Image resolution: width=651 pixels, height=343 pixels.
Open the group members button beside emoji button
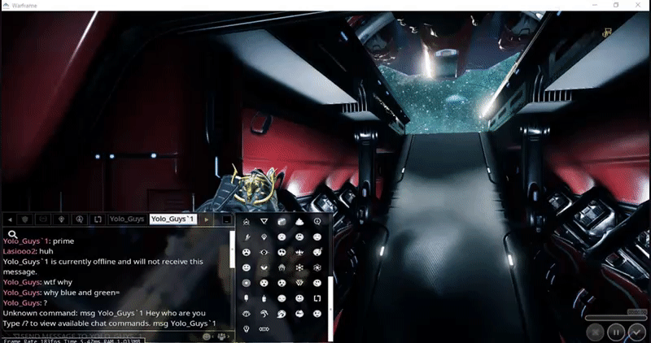(221, 336)
